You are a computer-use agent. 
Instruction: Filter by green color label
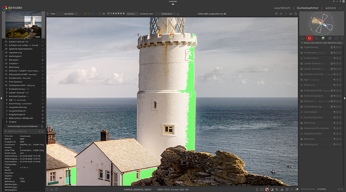tap(89, 13)
